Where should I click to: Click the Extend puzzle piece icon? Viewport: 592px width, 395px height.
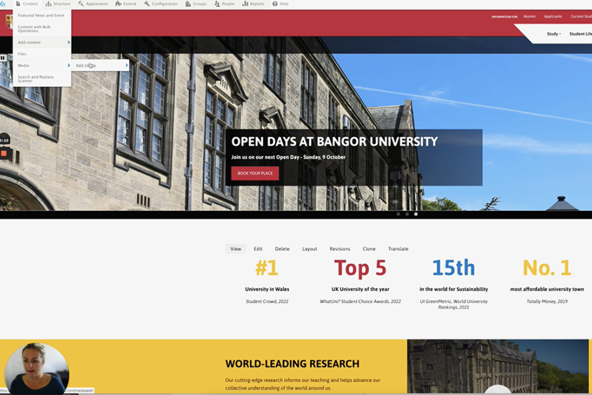[x=118, y=4]
